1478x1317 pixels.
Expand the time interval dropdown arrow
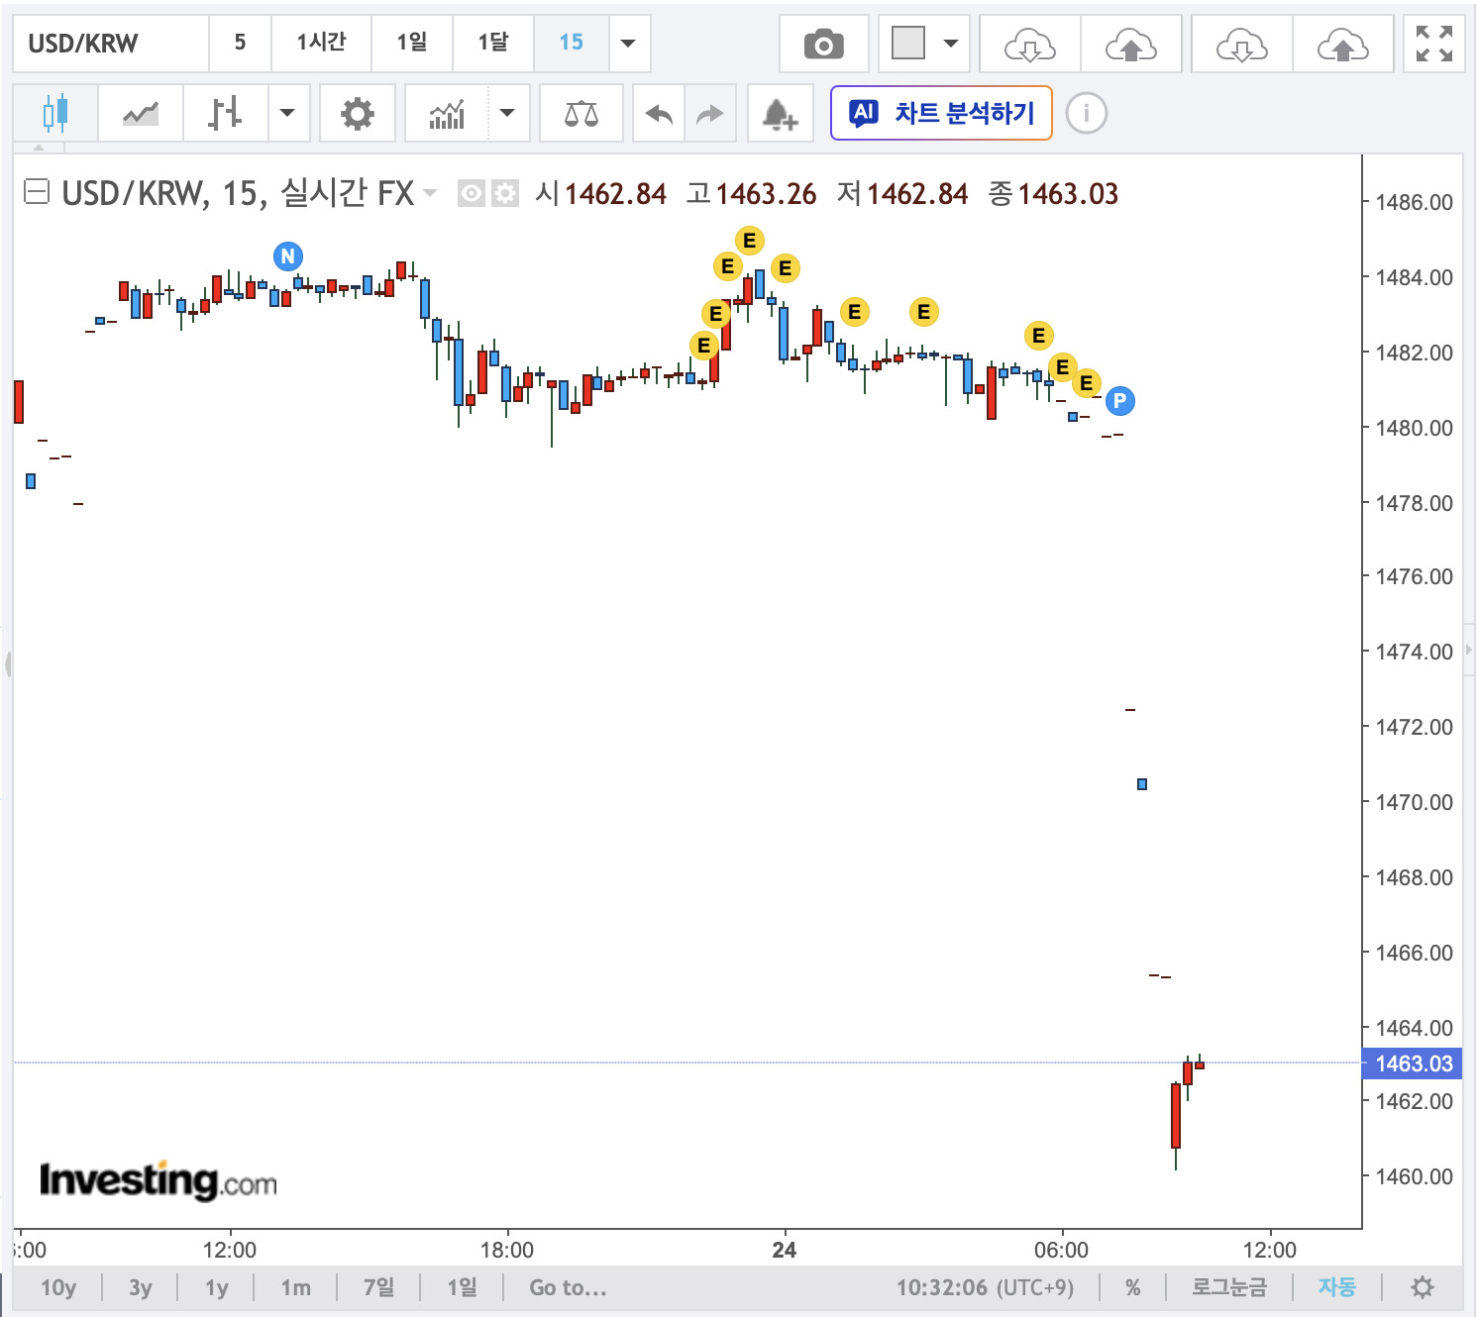click(x=628, y=43)
